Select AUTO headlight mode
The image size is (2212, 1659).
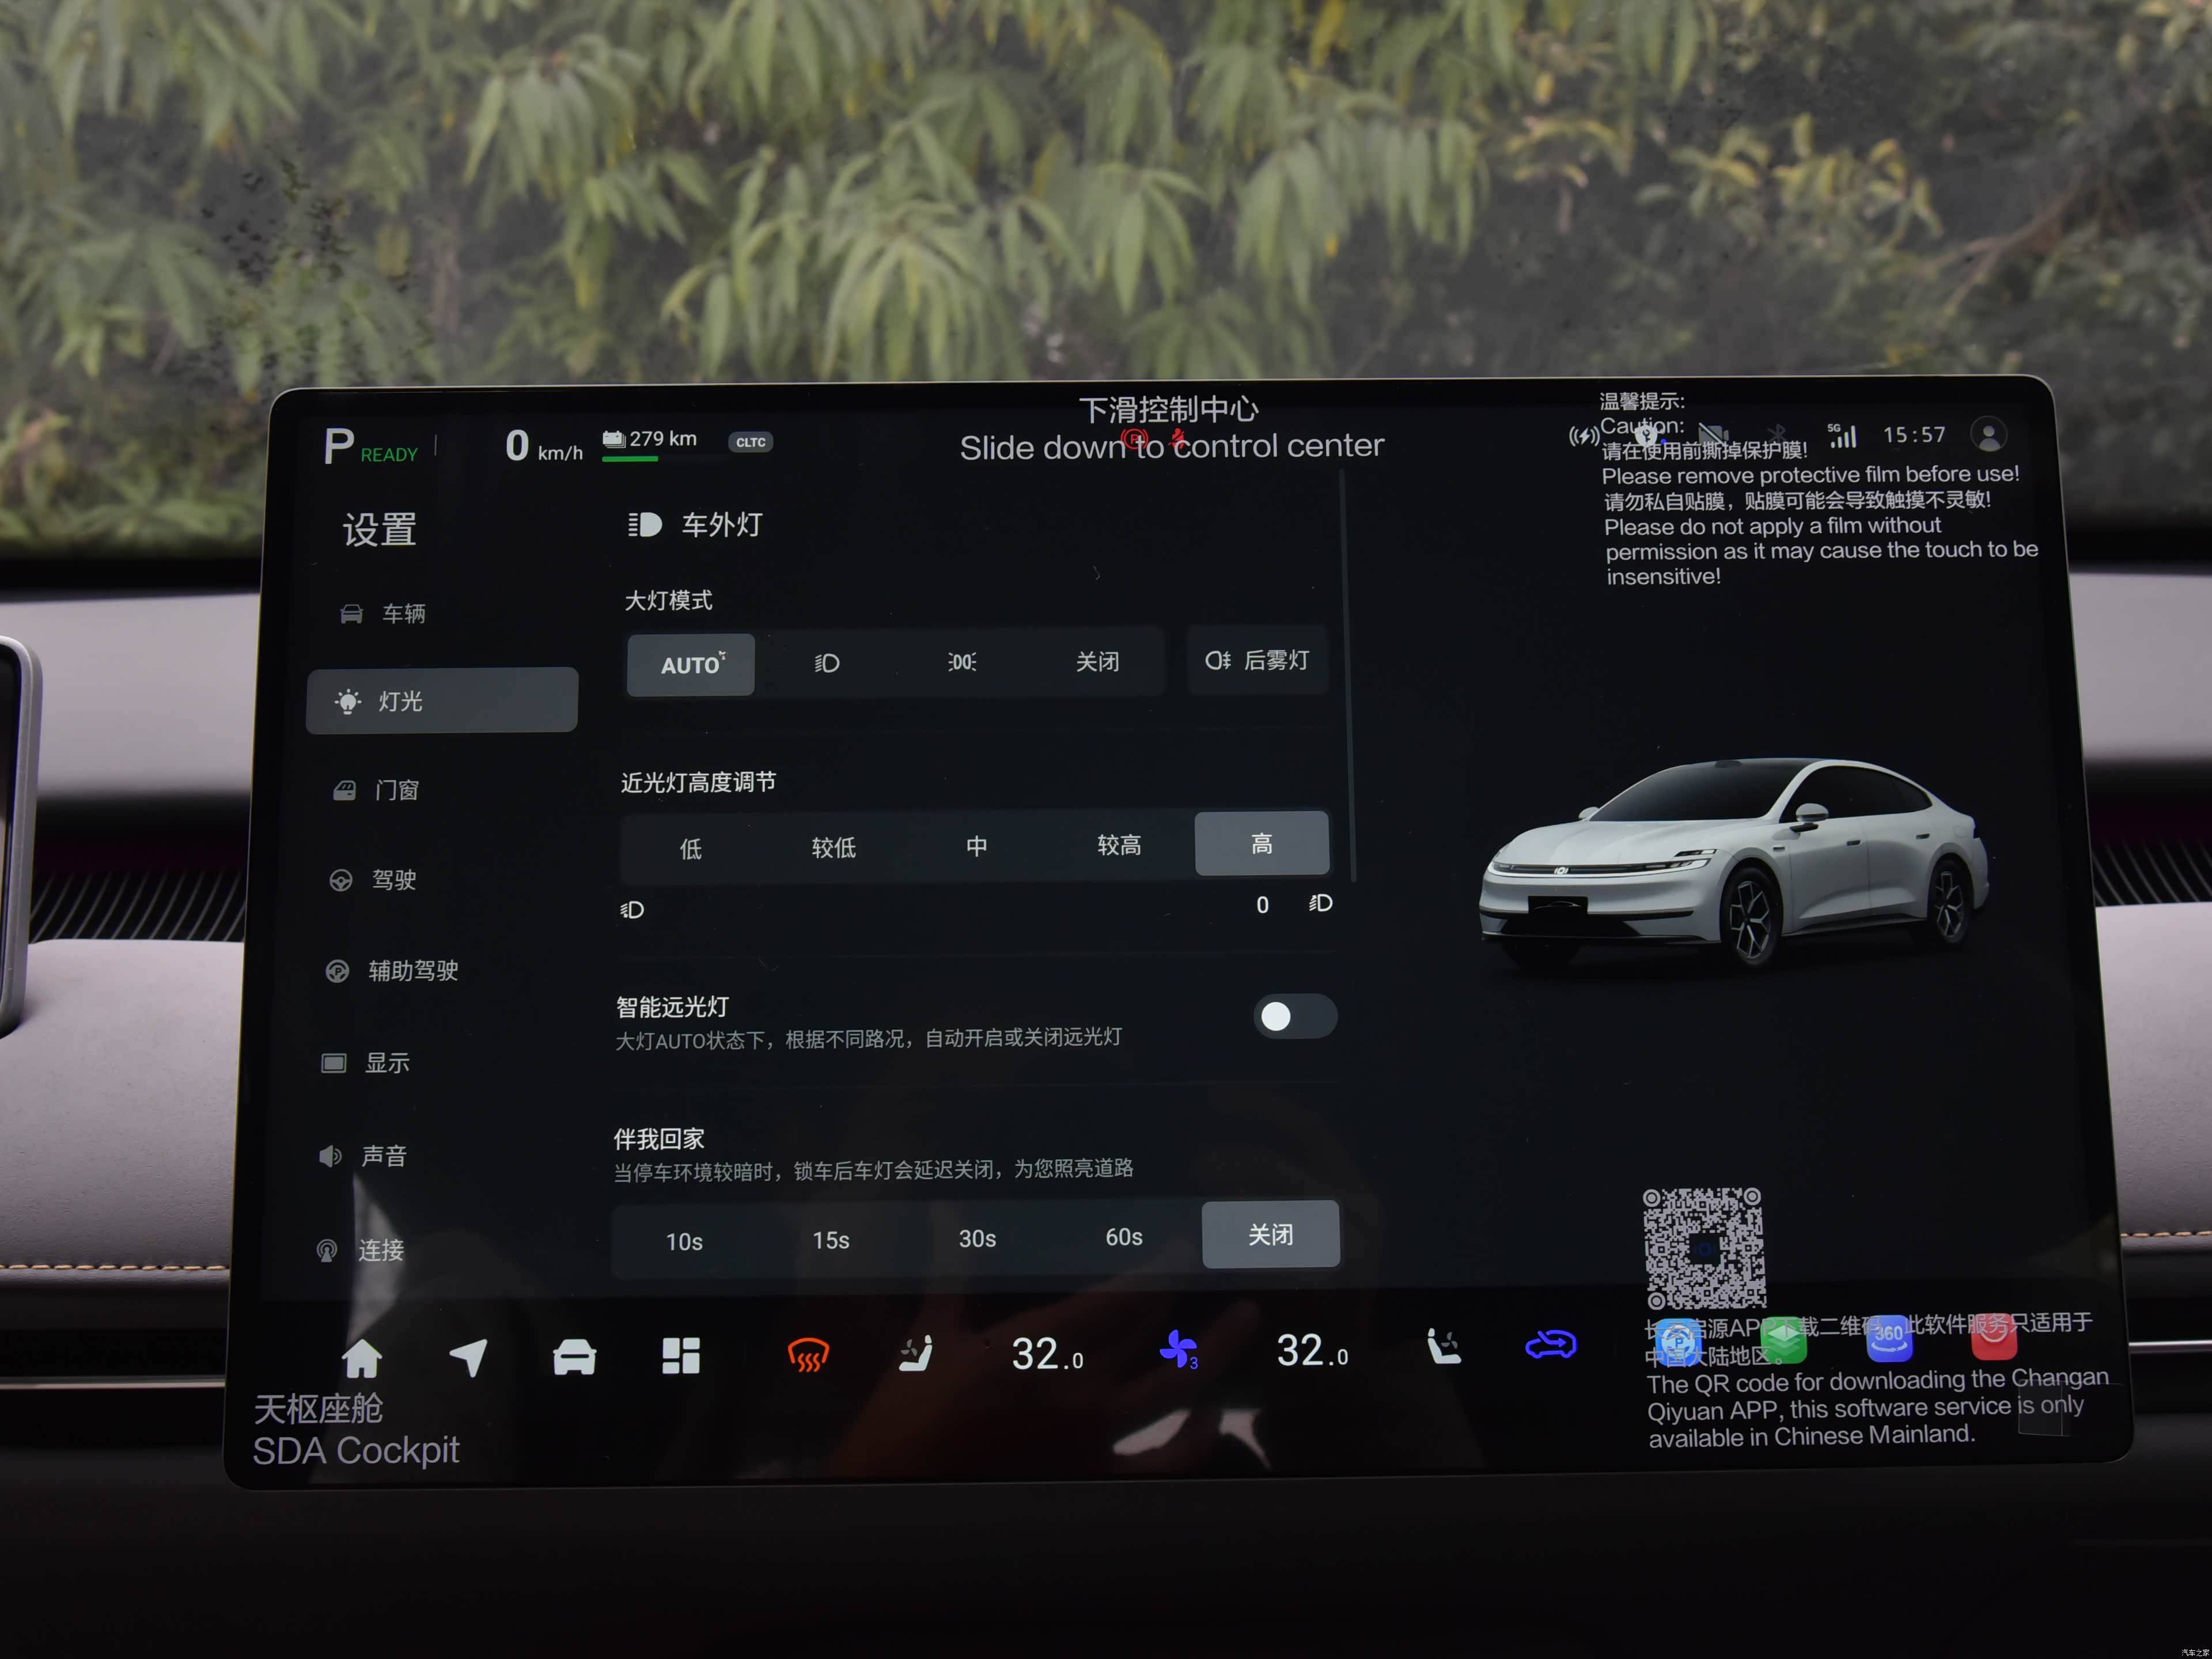click(x=691, y=665)
